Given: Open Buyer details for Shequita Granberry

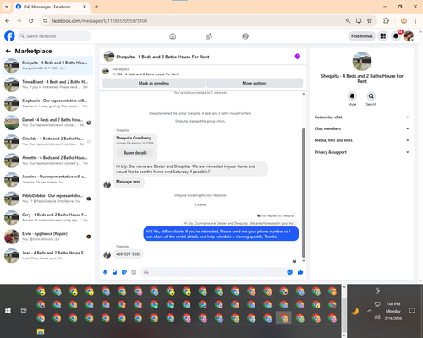Looking at the screenshot, I should 135,153.
